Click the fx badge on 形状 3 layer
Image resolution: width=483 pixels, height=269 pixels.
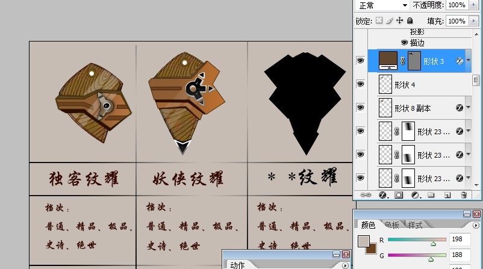[460, 61]
